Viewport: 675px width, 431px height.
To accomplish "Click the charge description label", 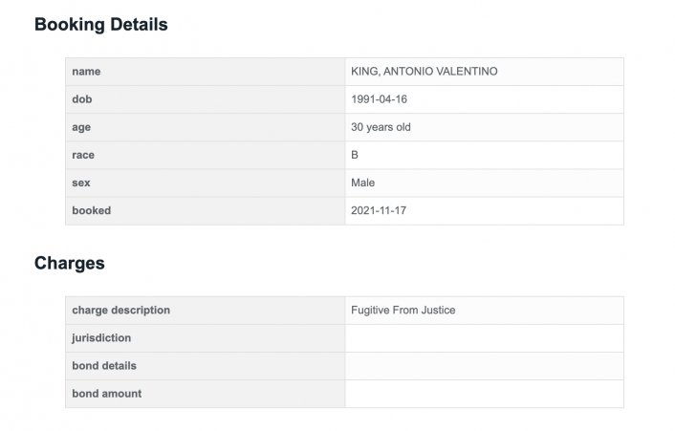I will click(121, 311).
